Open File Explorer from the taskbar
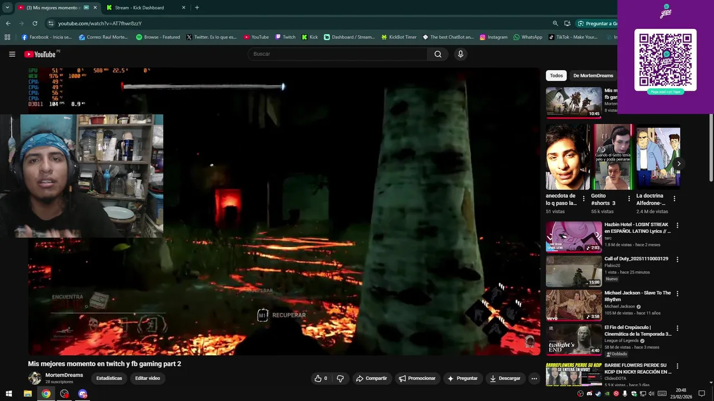 pyautogui.click(x=27, y=394)
